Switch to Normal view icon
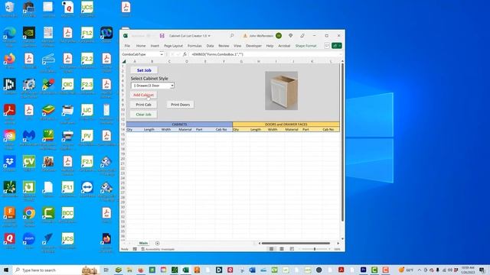 click(x=271, y=249)
